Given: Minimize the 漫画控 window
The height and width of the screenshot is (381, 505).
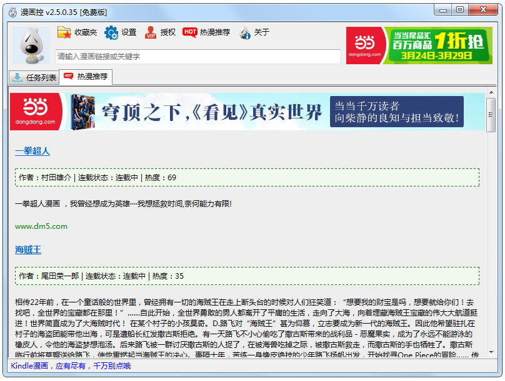Looking at the screenshot, I should [444, 10].
